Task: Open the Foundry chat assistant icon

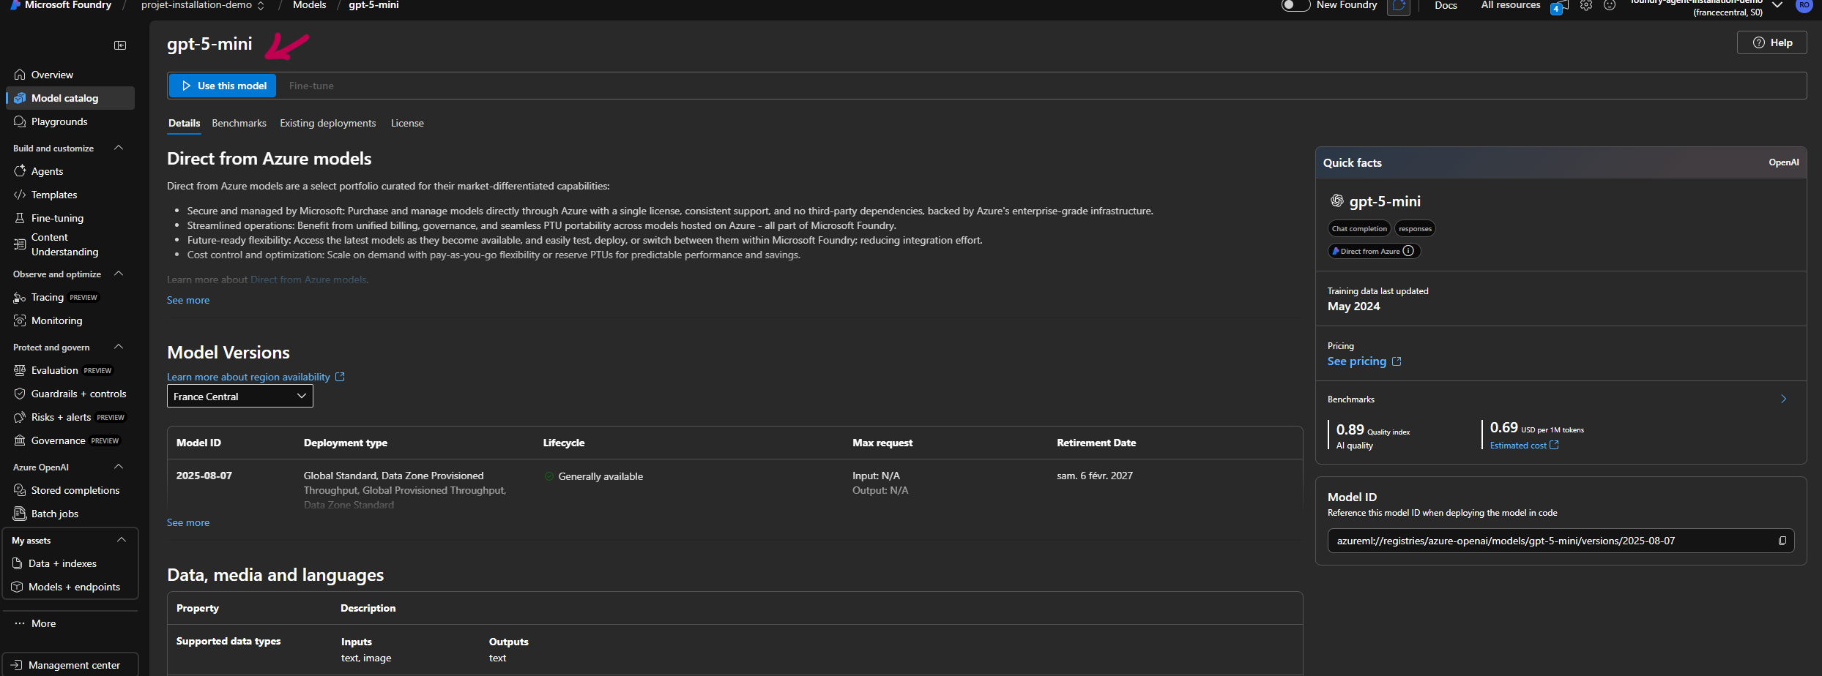Action: pos(1399,6)
